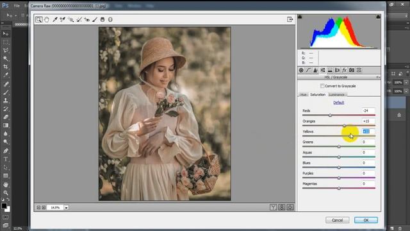The width and height of the screenshot is (410, 231).
Task: Open the Presets panel icon
Action: (x=359, y=70)
